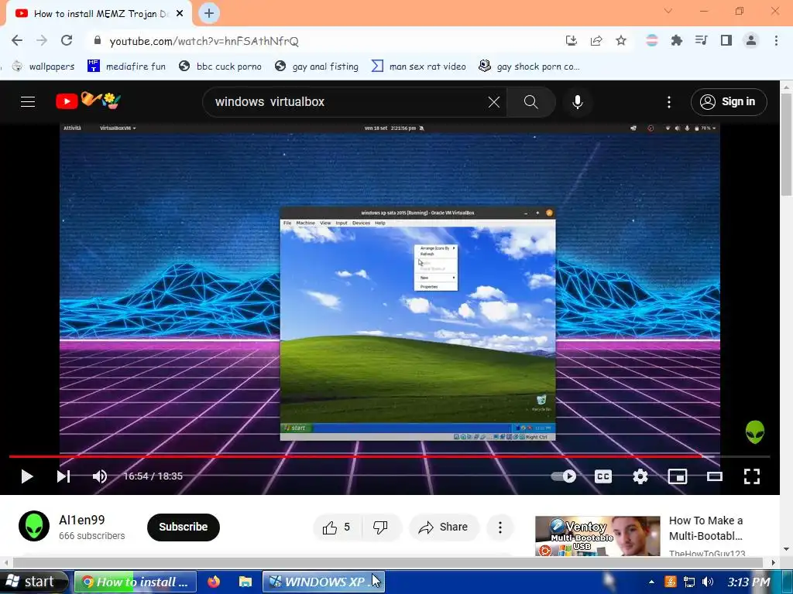Open Al1en99 channel avatar
793x594 pixels.
pos(34,526)
